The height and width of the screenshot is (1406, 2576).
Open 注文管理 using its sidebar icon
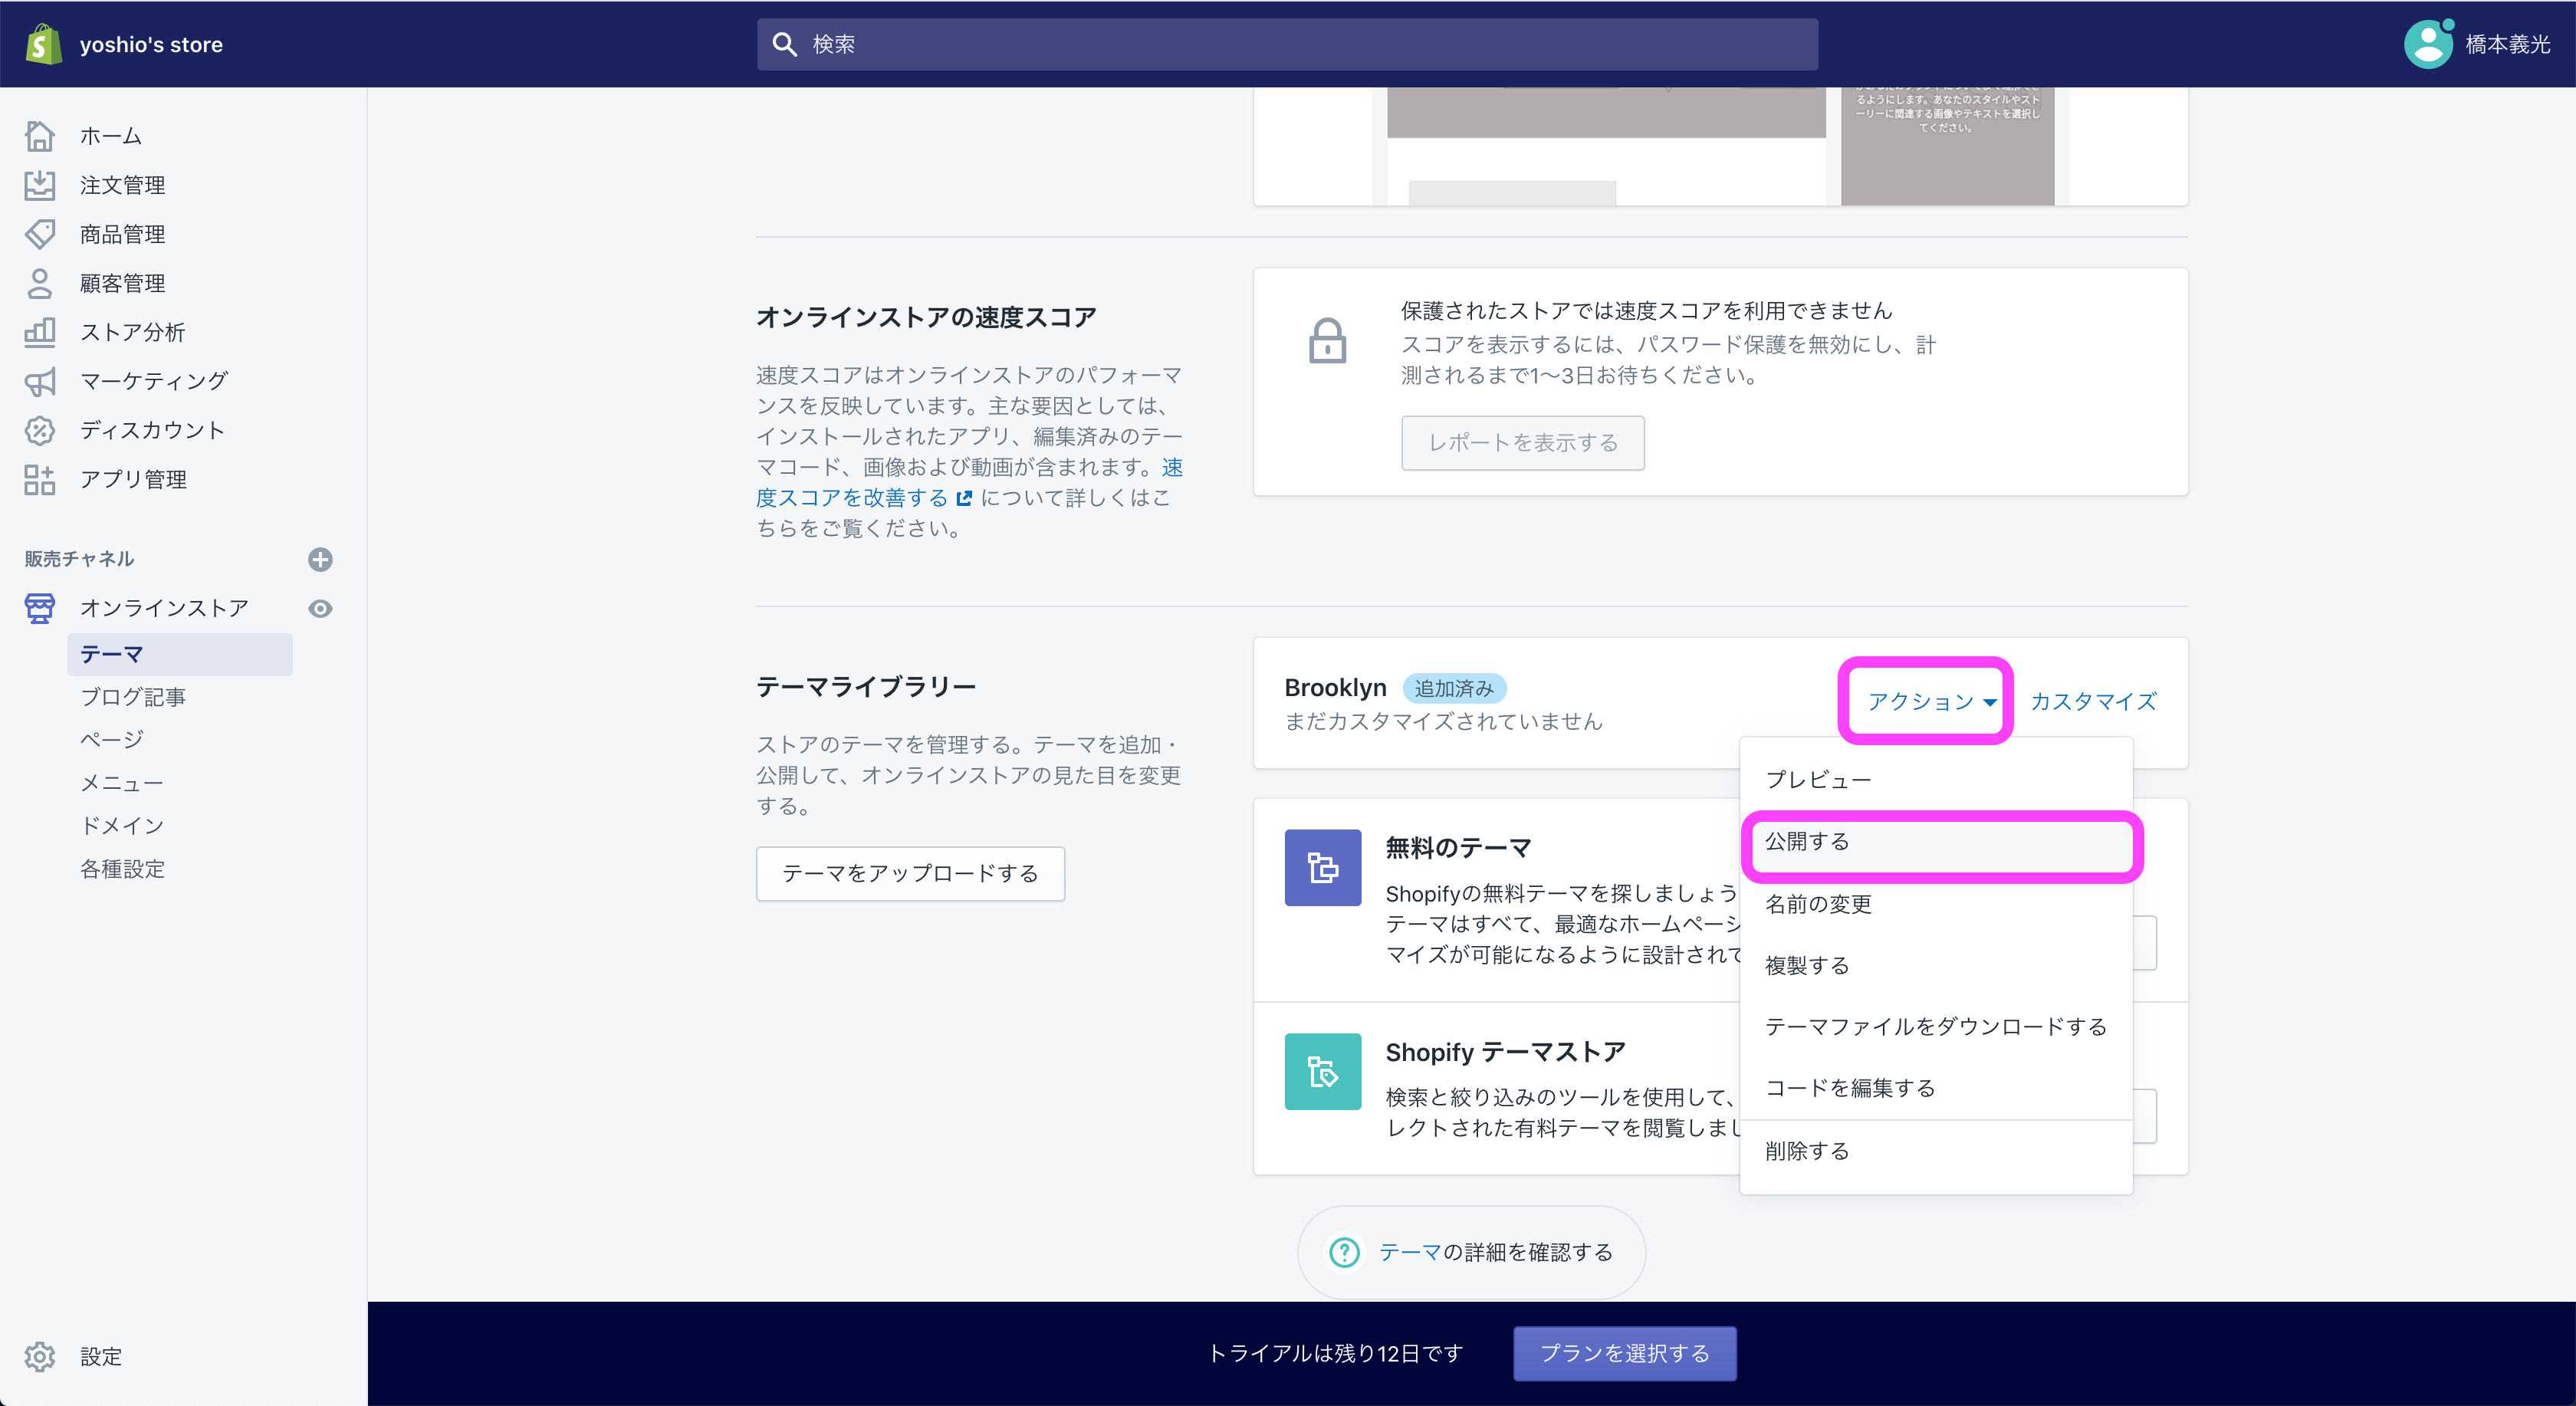click(x=40, y=184)
